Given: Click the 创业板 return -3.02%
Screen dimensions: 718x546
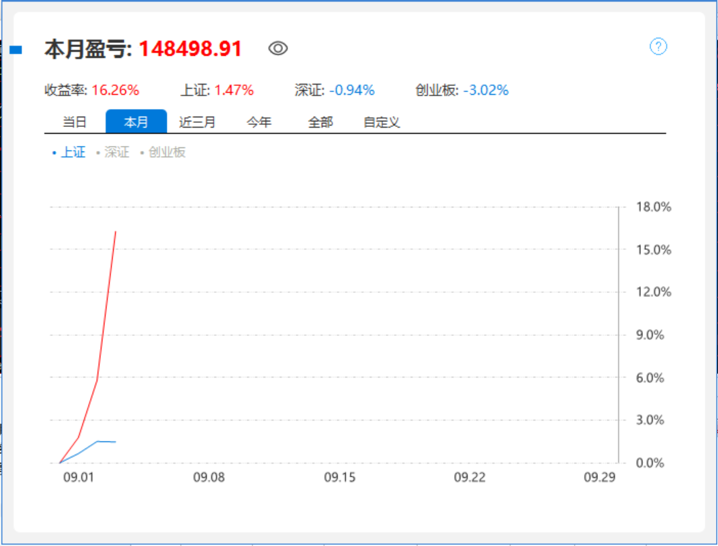Looking at the screenshot, I should click(x=486, y=90).
